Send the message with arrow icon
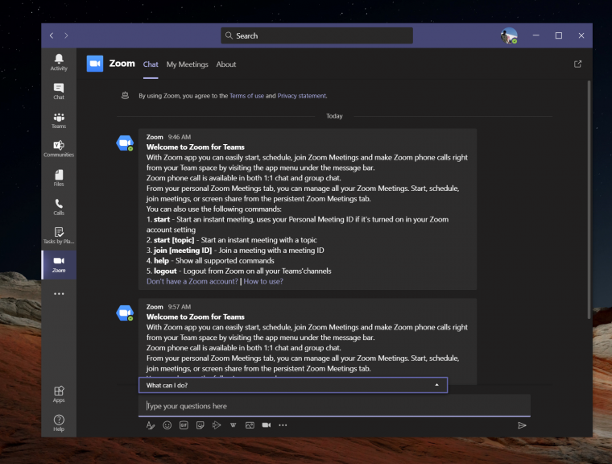 tap(522, 425)
